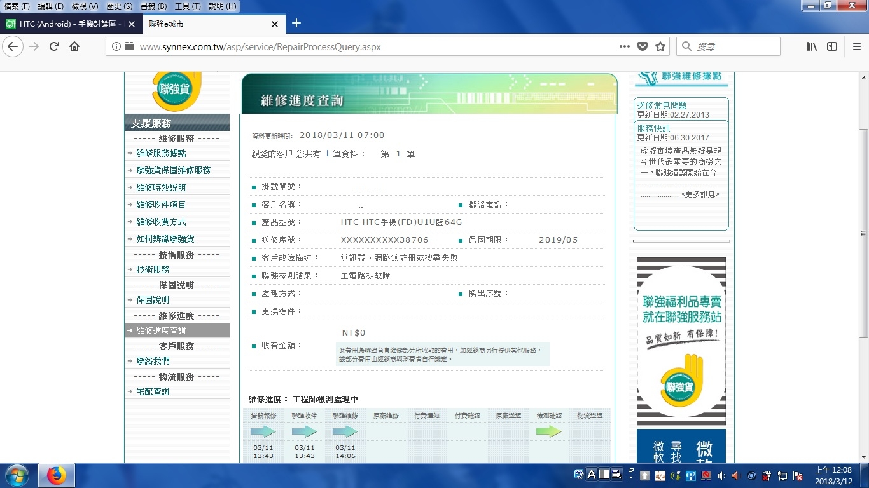
Task: Click warranty date 2019/05
Action: click(x=559, y=240)
